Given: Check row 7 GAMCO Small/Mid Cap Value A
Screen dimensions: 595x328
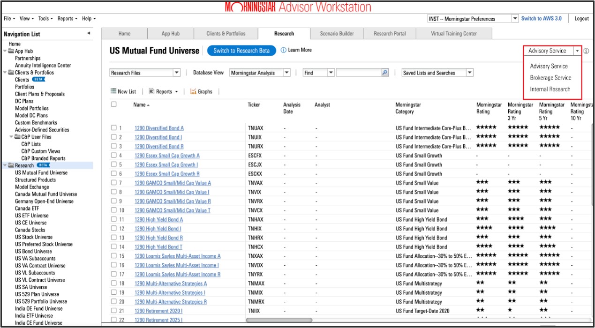Looking at the screenshot, I should coord(113,183).
